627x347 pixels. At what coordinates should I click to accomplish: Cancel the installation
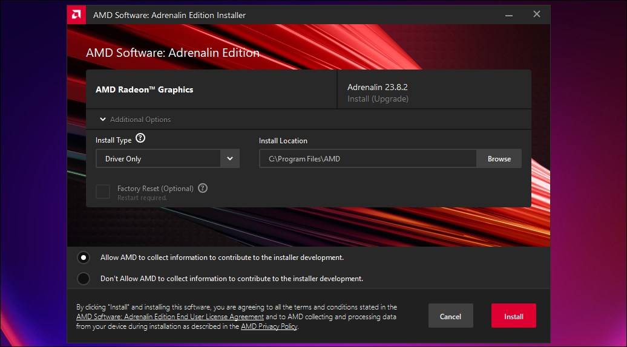(x=451, y=316)
